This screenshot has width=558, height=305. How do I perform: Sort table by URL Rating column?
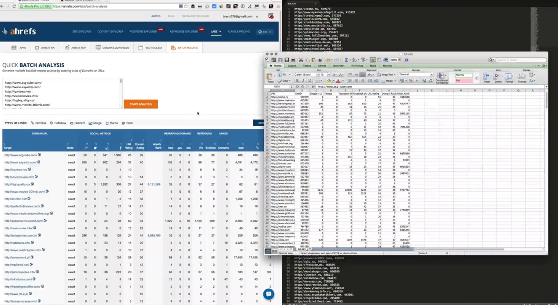(x=129, y=146)
